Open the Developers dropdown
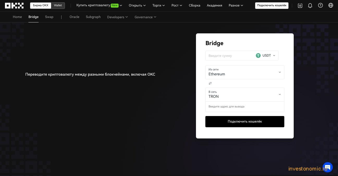 point(118,17)
